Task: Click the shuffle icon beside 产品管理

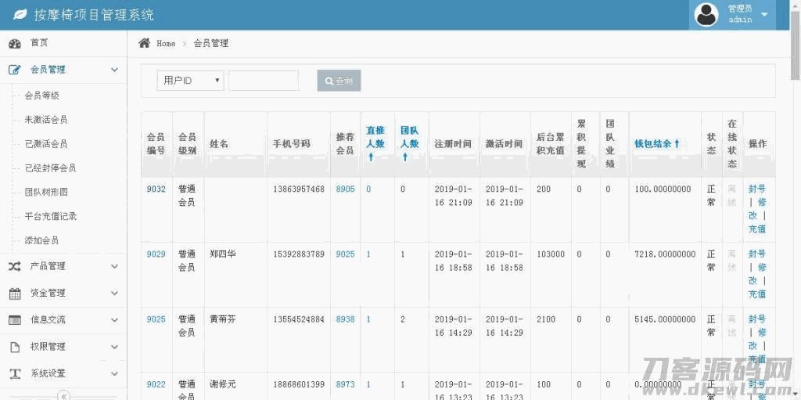Action: coord(14,267)
